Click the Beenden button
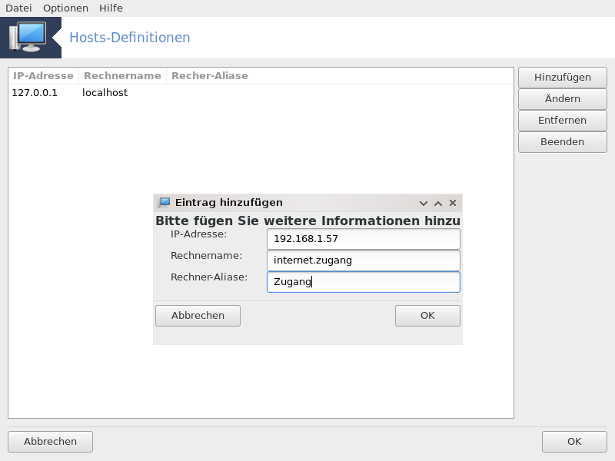Screen dimensions: 615x461 click(x=563, y=142)
